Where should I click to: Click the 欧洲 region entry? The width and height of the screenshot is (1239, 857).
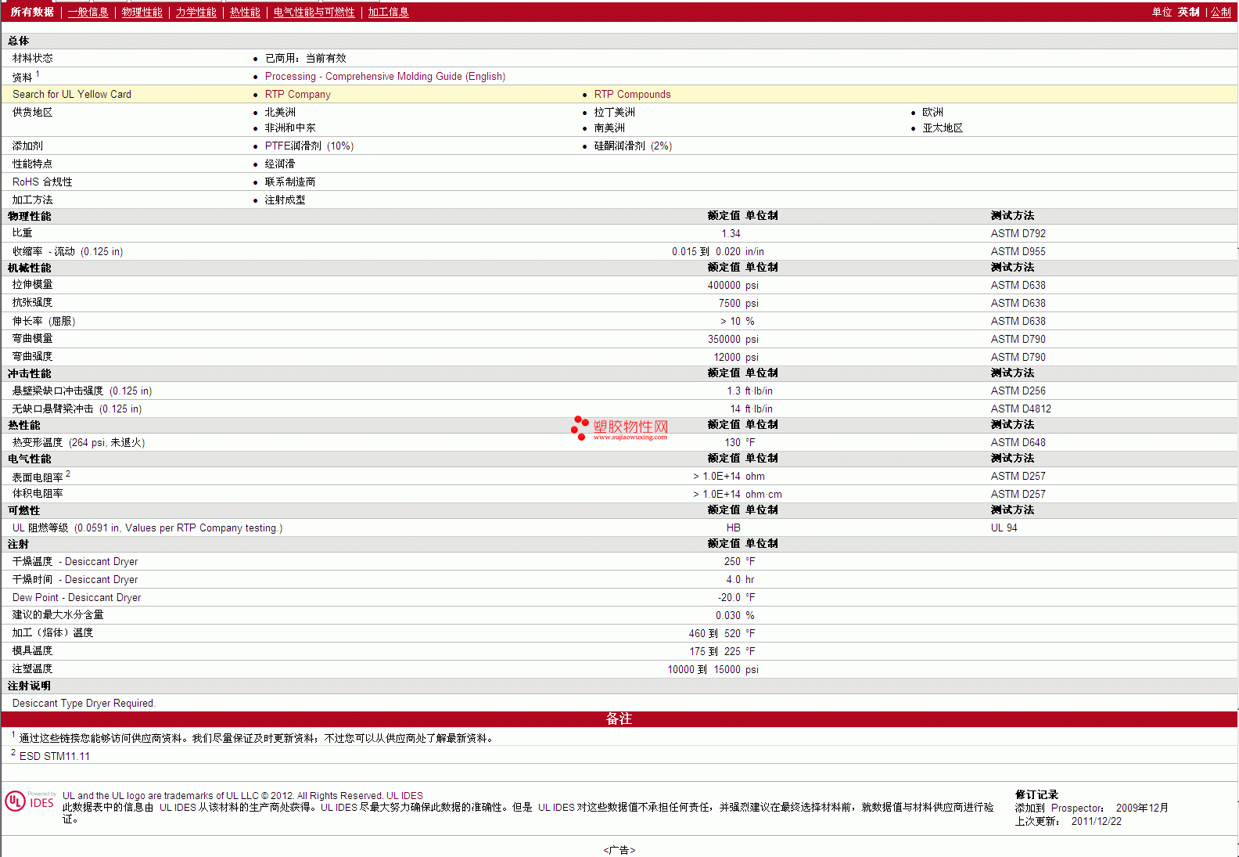click(932, 113)
